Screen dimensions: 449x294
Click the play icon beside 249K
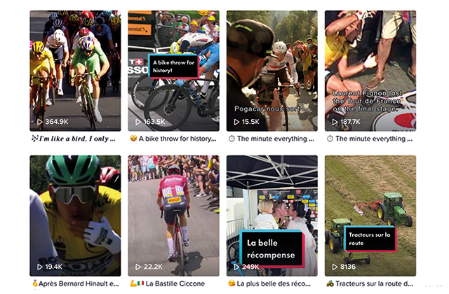point(236,267)
